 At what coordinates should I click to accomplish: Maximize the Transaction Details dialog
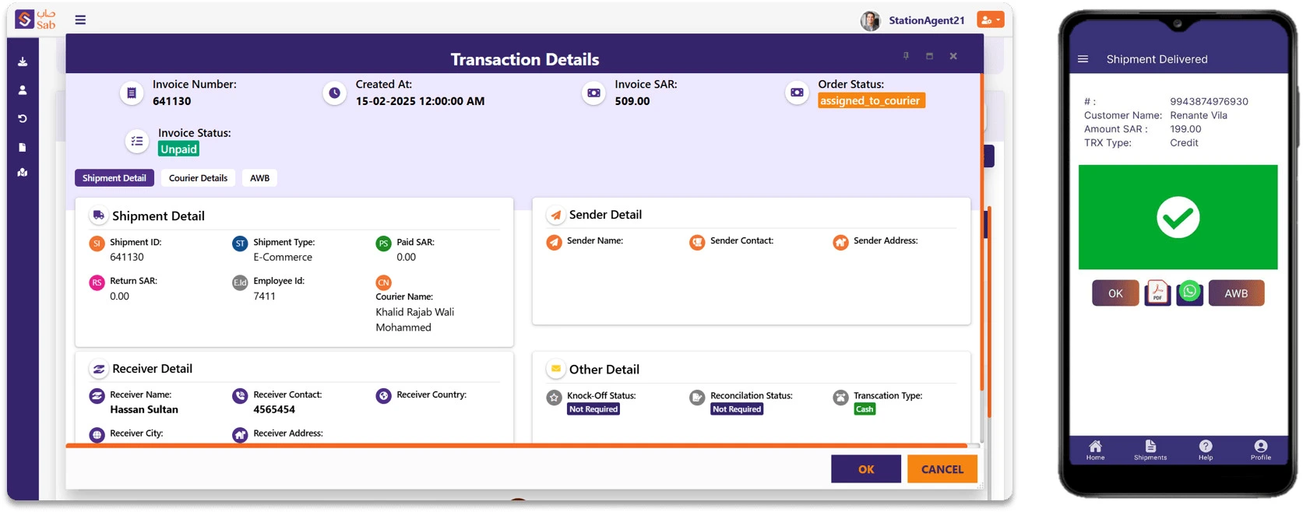click(929, 56)
